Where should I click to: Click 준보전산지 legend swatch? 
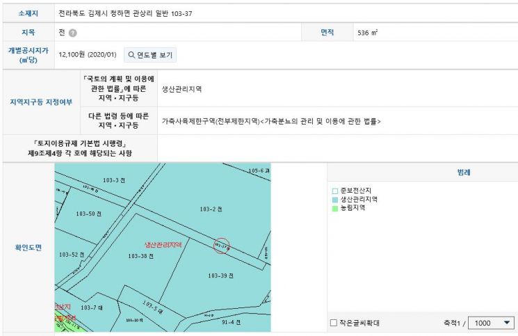pos(335,191)
